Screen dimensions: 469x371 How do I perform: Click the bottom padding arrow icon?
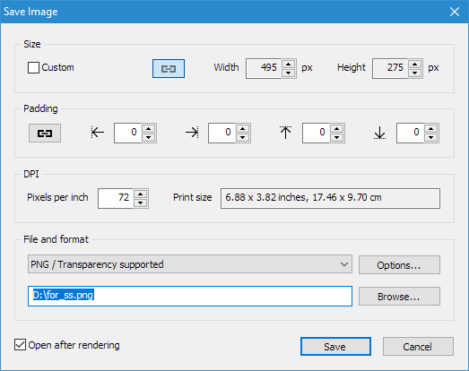pos(380,133)
